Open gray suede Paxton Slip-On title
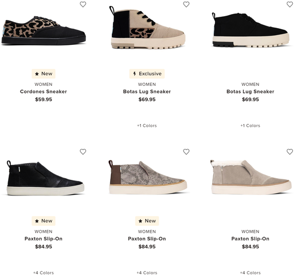This screenshot has height=277, width=297. (250, 239)
